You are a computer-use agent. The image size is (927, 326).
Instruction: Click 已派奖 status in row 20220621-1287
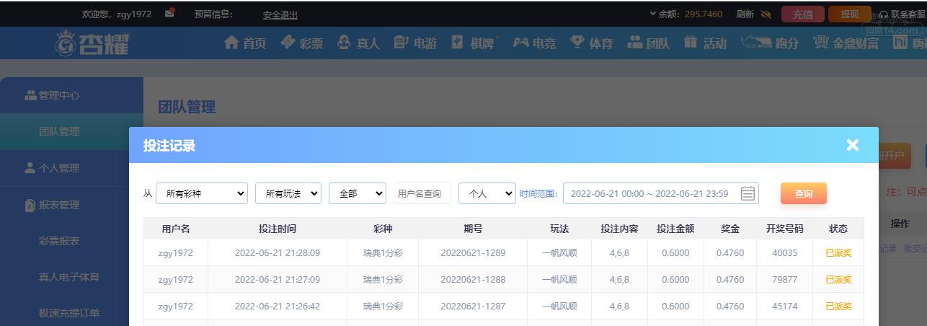838,307
